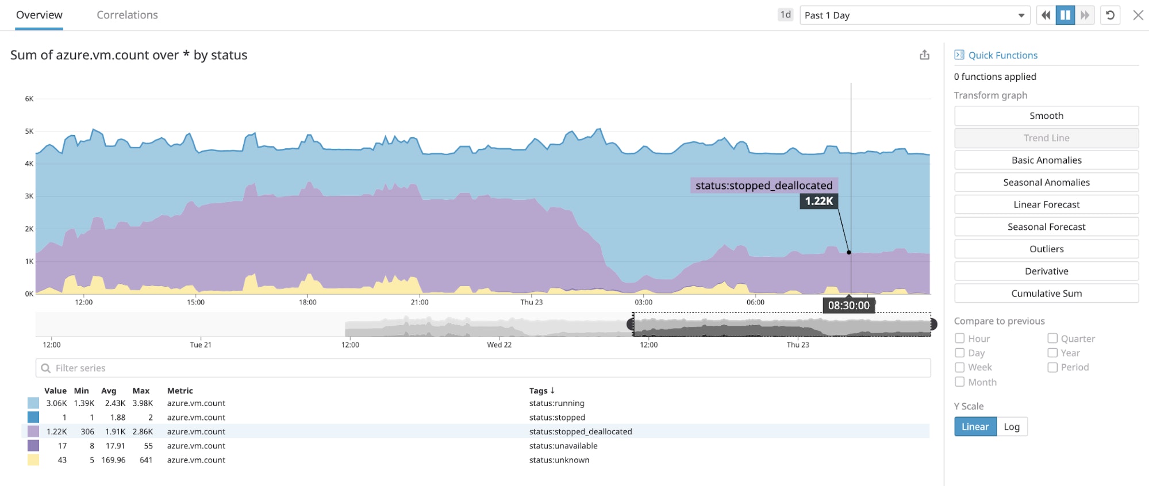Switch Y Scale to Log
This screenshot has width=1149, height=486.
click(x=1012, y=427)
